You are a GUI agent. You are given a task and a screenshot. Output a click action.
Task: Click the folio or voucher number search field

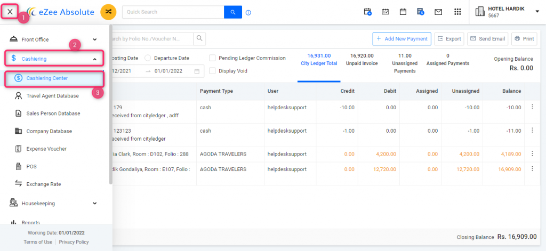pos(153,39)
